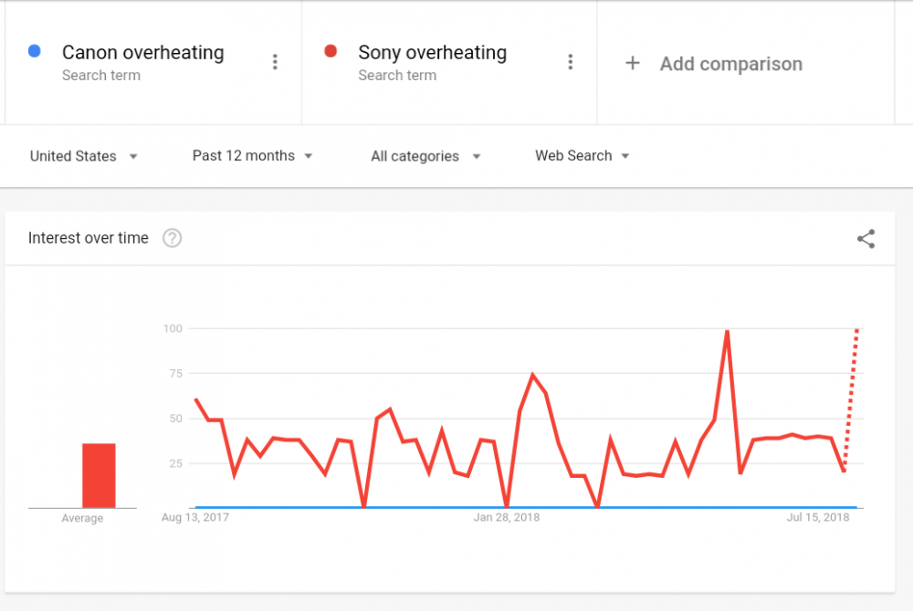This screenshot has width=913, height=611.
Task: Click the blue dot beside Canon overheating
Action: coord(34,52)
